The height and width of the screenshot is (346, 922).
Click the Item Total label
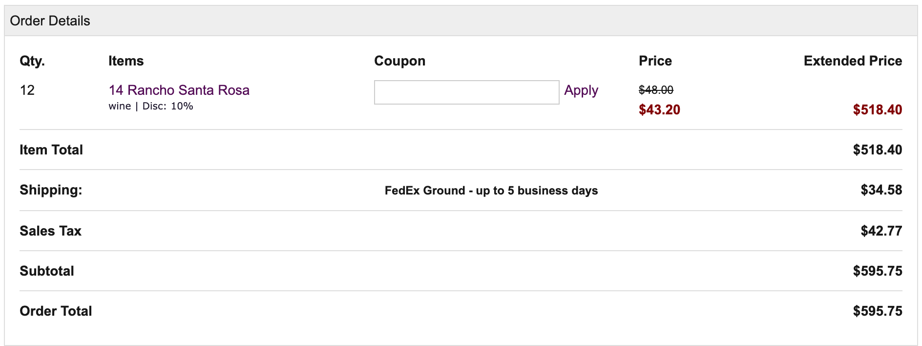coord(51,150)
